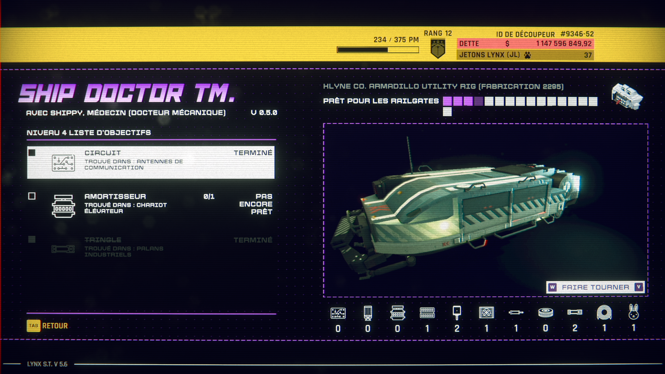The height and width of the screenshot is (374, 665).
Task: Click the rank PM progress bar
Action: point(378,50)
